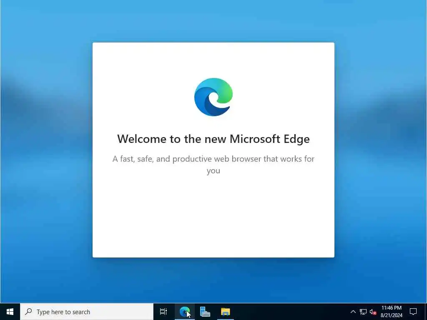Click the Type here to search box
Viewport: 427px width, 320px height.
tap(87, 312)
